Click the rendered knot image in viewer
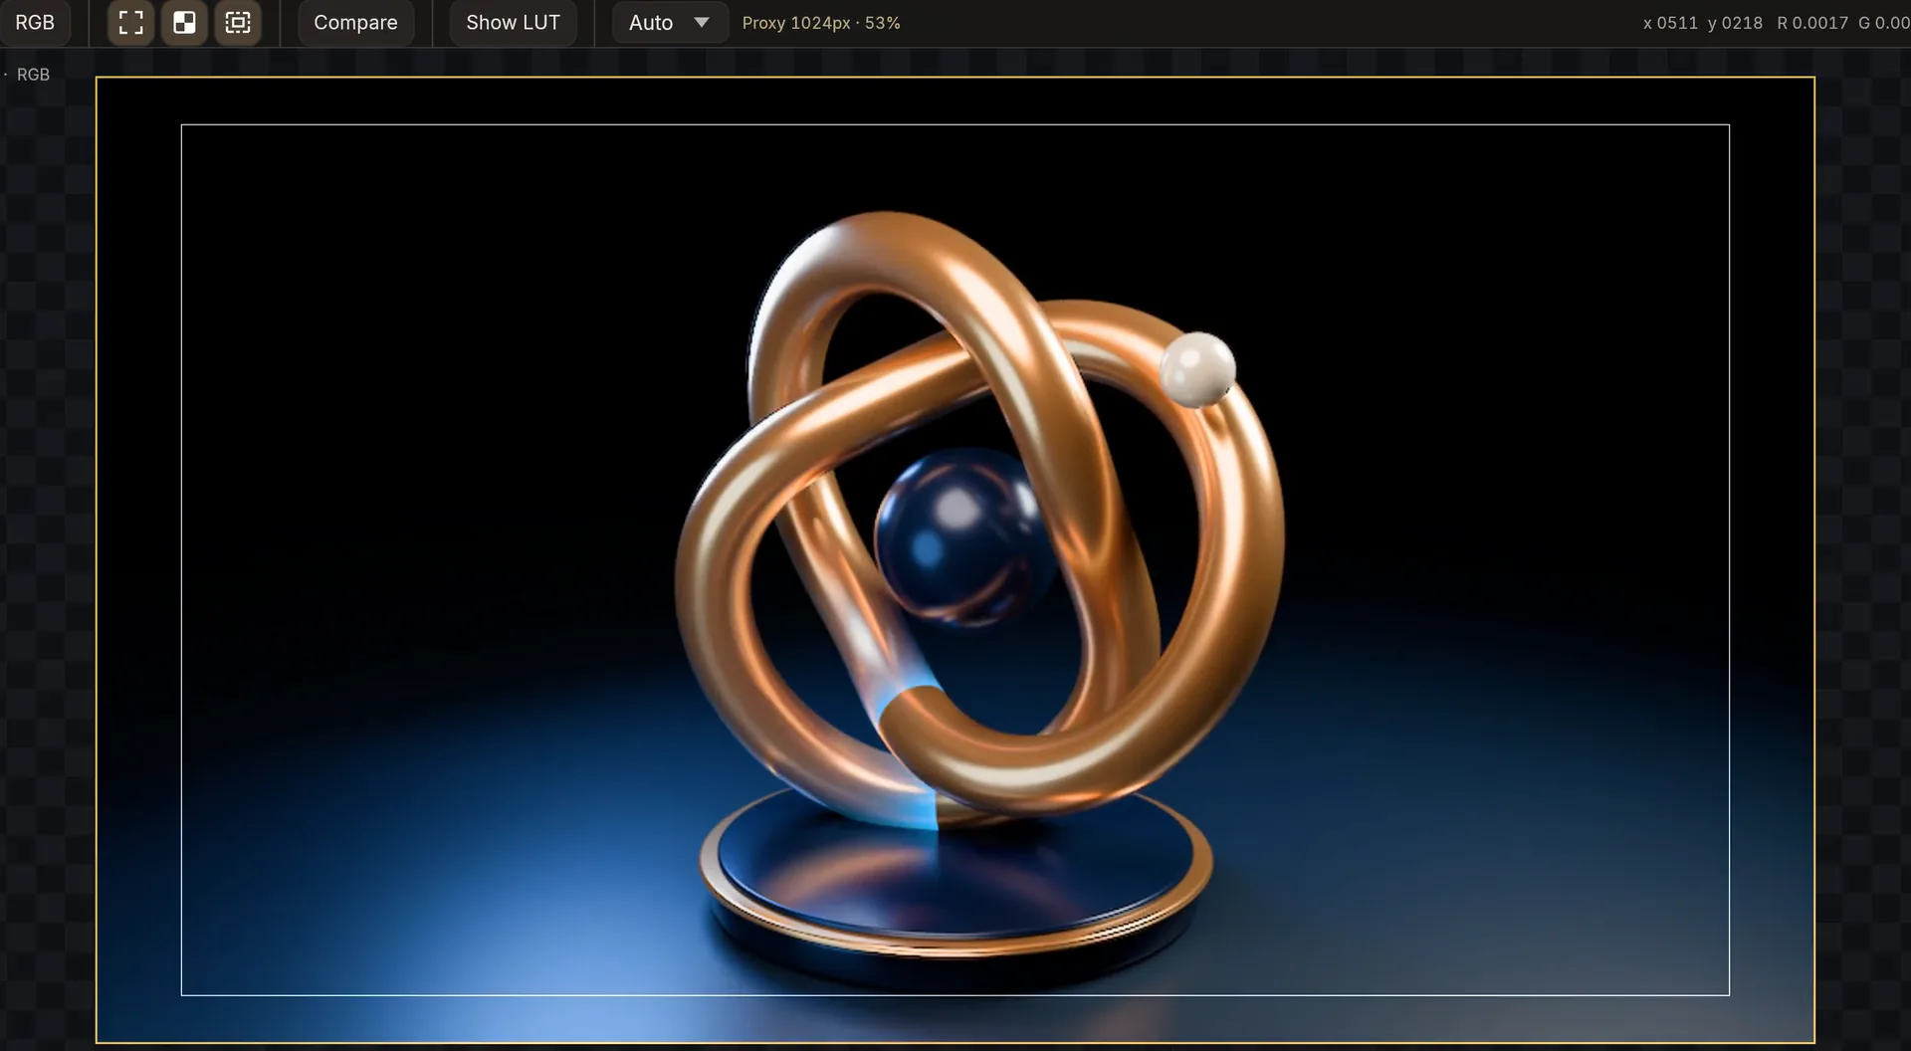 (x=955, y=559)
